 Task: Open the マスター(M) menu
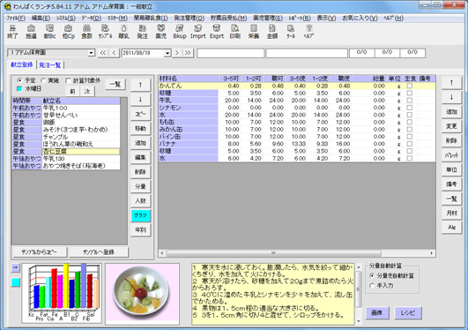(117, 19)
